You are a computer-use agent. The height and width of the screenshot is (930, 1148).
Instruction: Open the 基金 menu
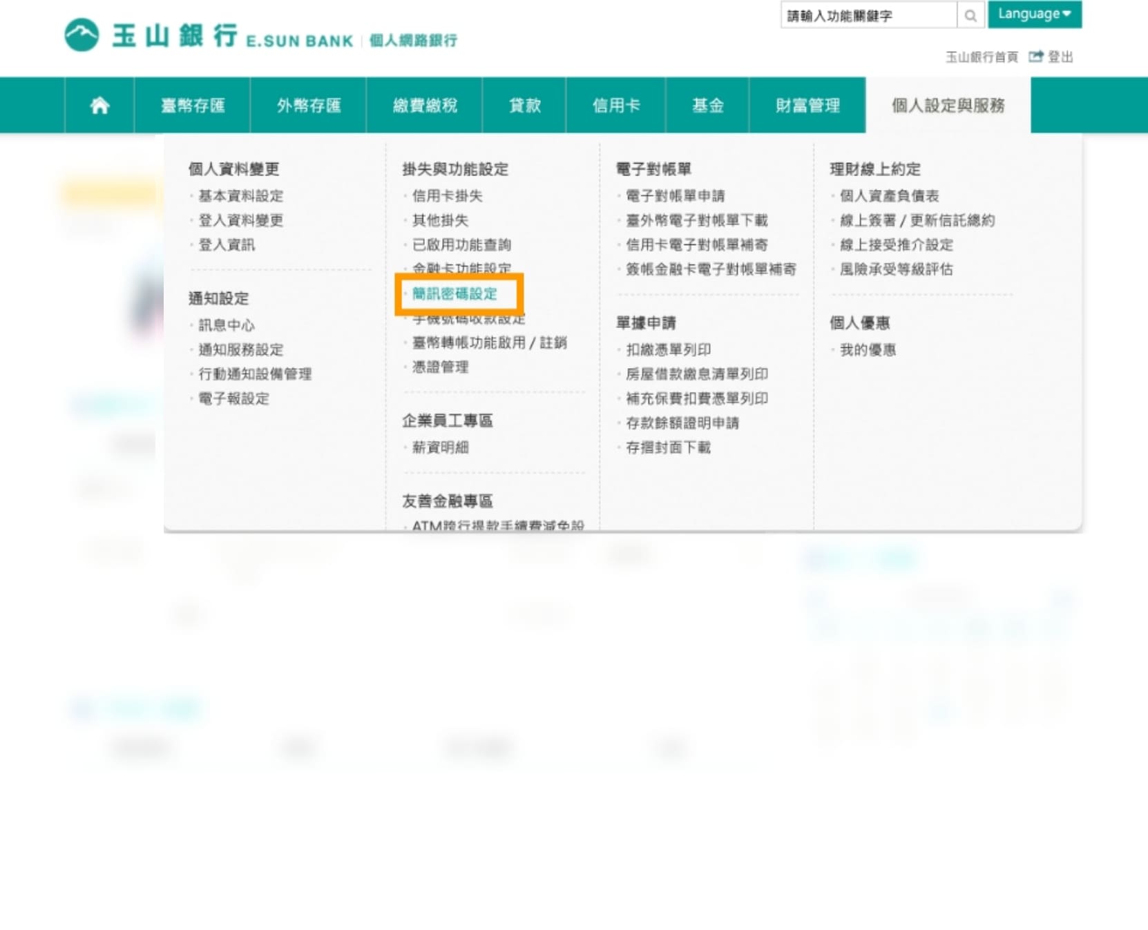pos(707,105)
